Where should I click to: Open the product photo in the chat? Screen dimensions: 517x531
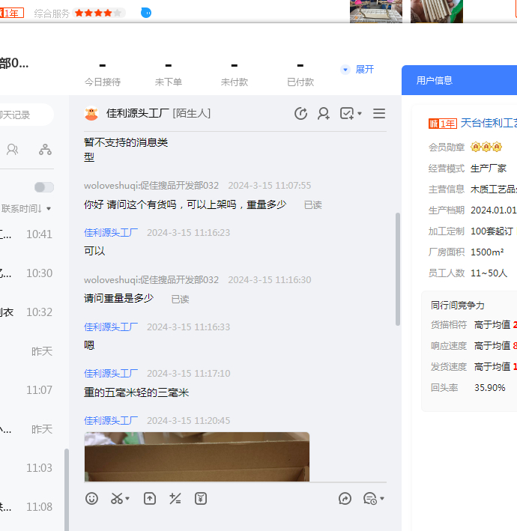pyautogui.click(x=196, y=456)
